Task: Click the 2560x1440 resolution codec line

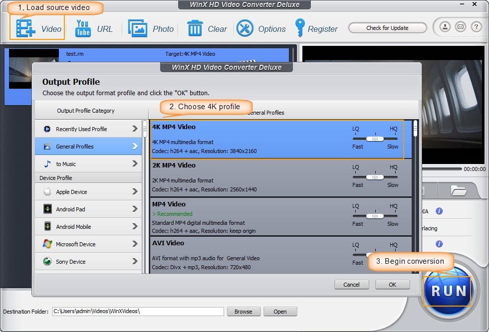Action: [204, 189]
